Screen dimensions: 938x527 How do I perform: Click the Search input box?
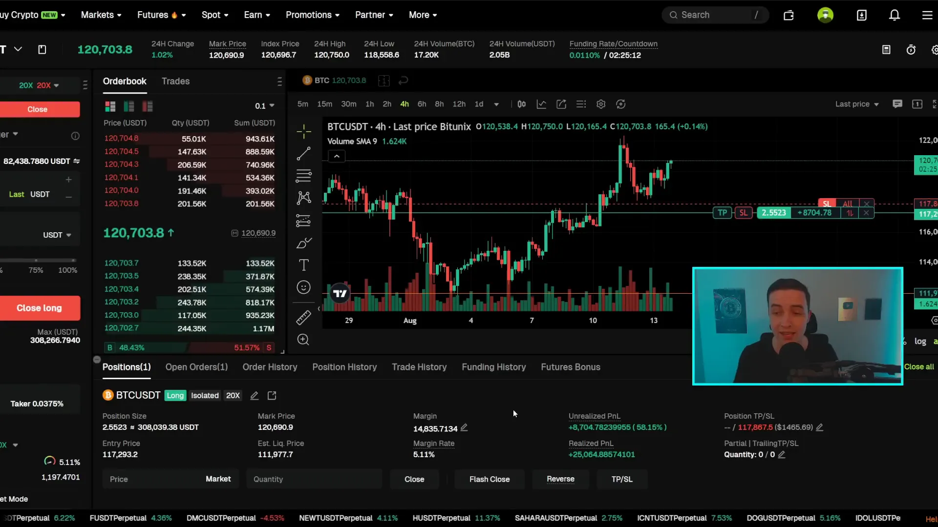point(715,15)
